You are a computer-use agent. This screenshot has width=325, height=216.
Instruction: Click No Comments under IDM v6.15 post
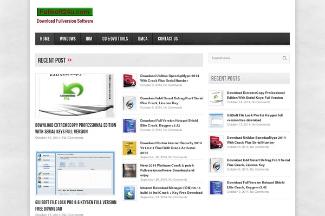point(178,197)
